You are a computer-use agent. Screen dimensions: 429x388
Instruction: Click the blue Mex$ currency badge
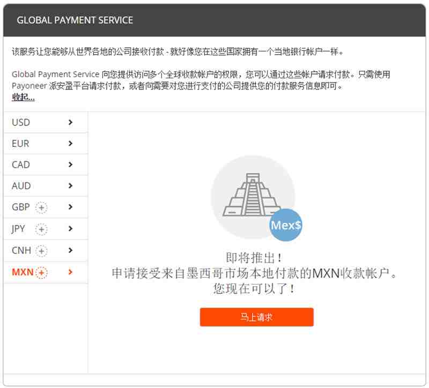coord(286,225)
